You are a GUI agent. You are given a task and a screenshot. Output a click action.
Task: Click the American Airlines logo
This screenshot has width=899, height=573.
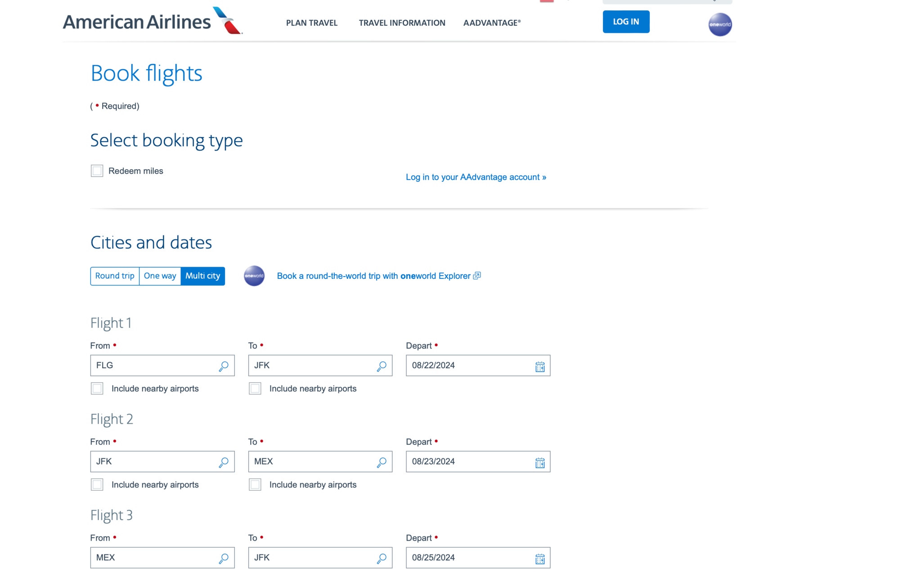152,21
